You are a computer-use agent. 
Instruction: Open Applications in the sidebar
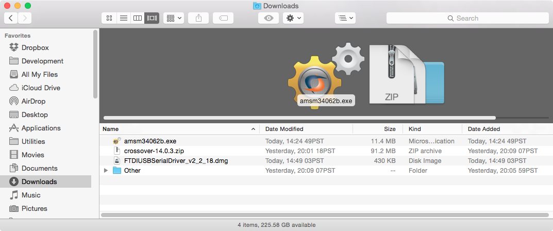(45, 128)
